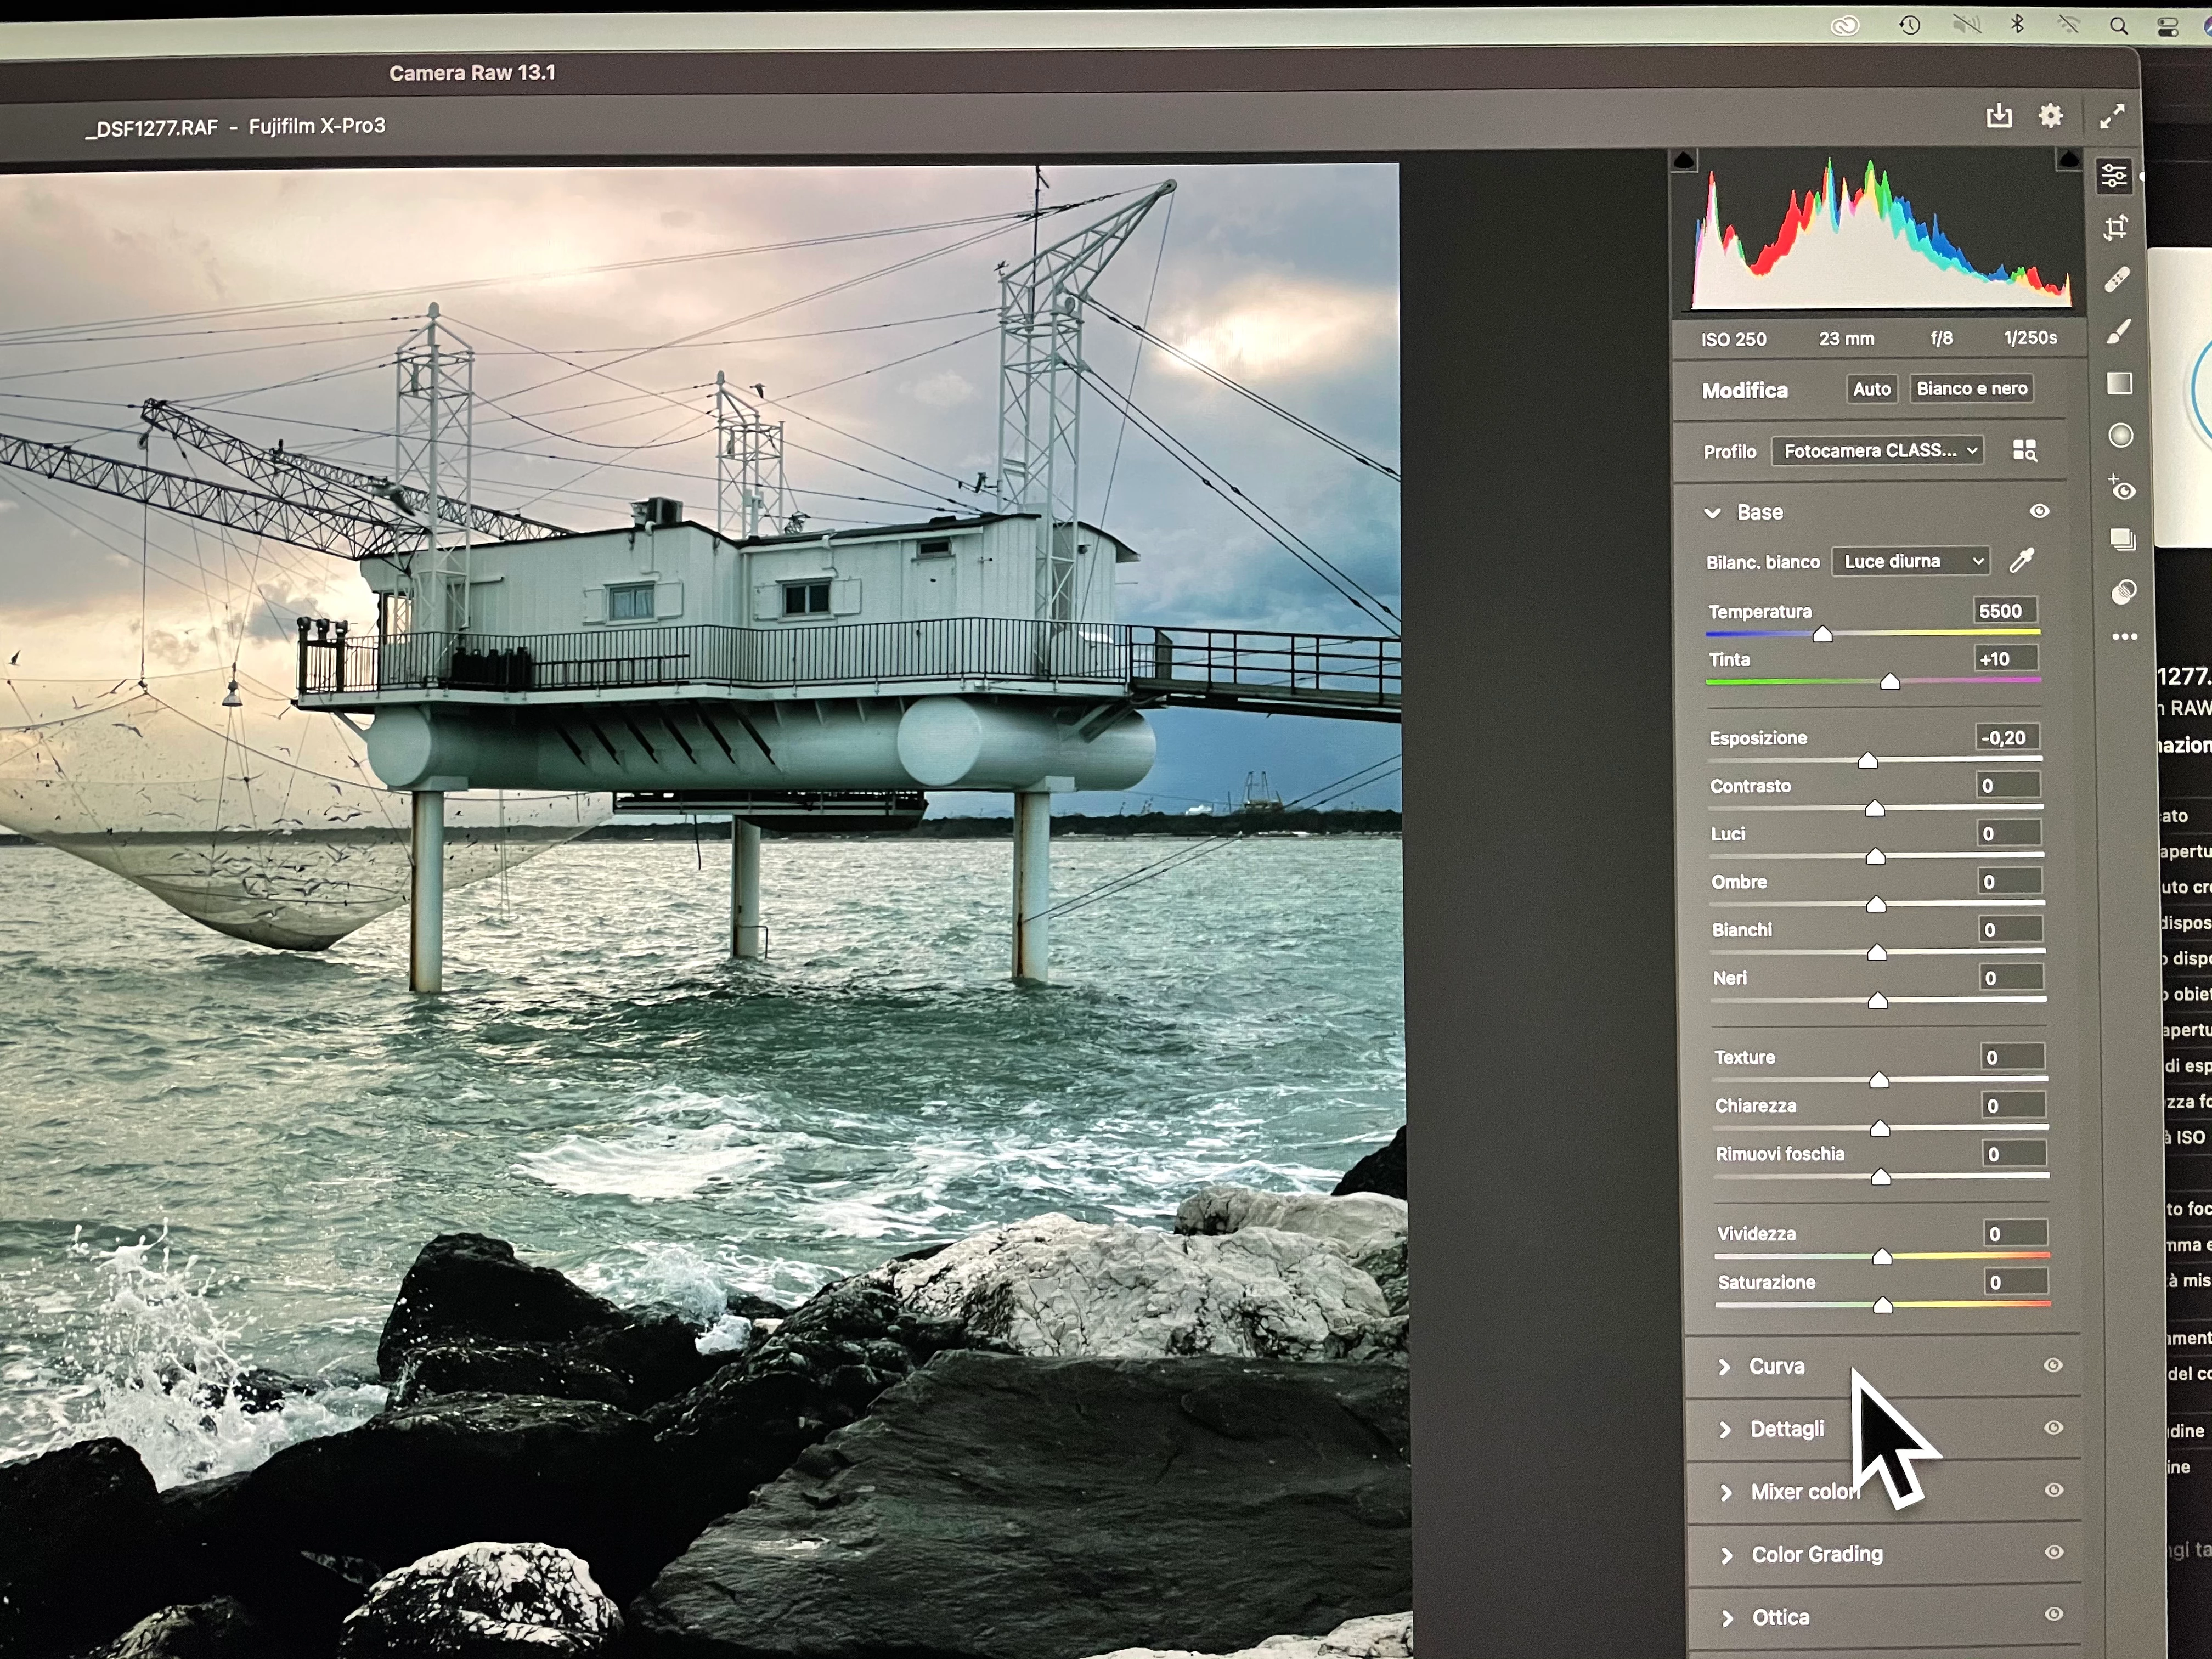Select the Radial Filter tool
The image size is (2212, 1659).
click(2120, 436)
